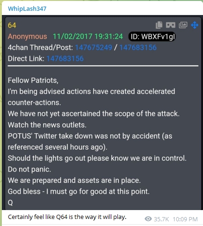Click the 11/02/2017 19:31:24 timestamp

pos(88,37)
